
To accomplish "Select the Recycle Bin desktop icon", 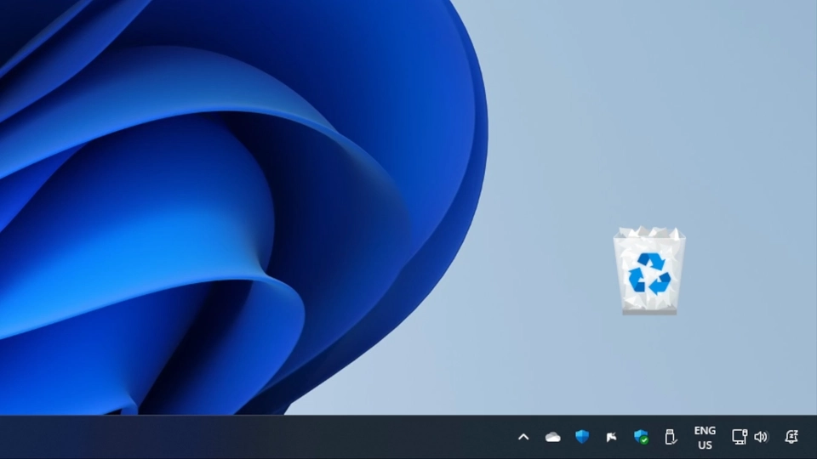I will (x=649, y=270).
